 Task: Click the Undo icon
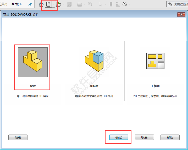[x=90, y=4]
